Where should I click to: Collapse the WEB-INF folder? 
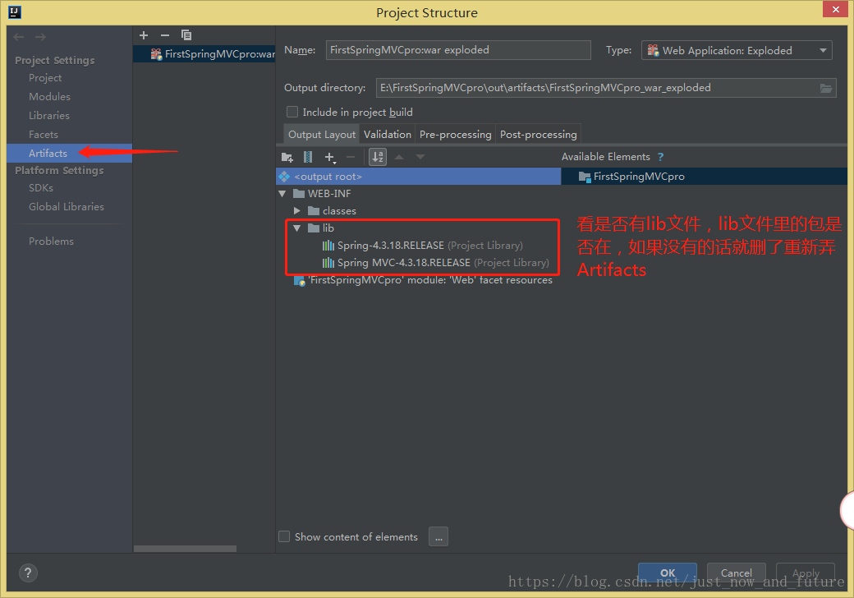coord(282,194)
